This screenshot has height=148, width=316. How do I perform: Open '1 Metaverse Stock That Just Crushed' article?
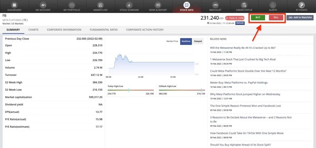click(243, 59)
